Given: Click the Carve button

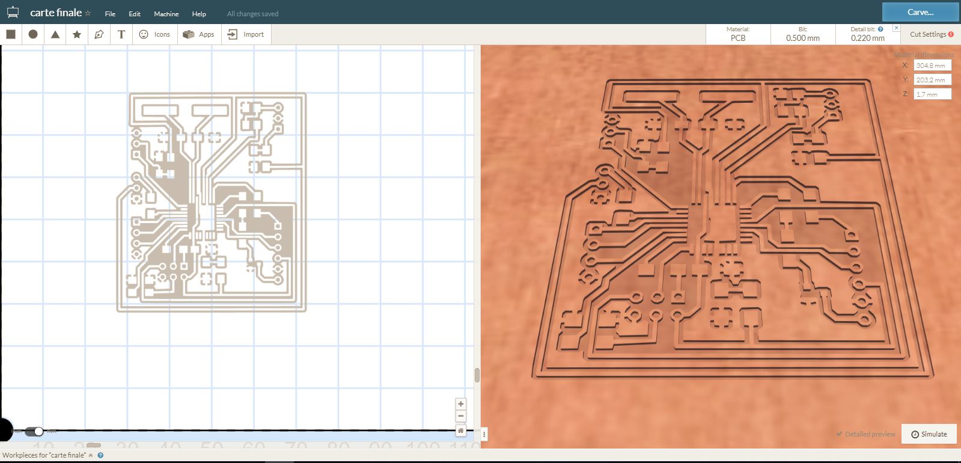Looking at the screenshot, I should point(920,12).
